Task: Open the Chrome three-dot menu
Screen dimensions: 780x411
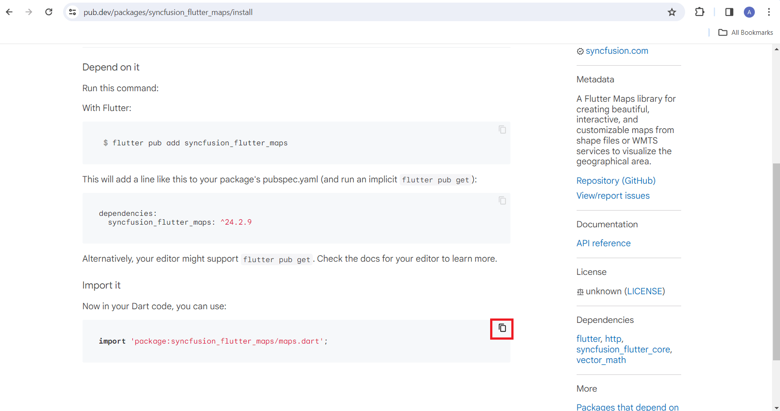Action: point(769,12)
